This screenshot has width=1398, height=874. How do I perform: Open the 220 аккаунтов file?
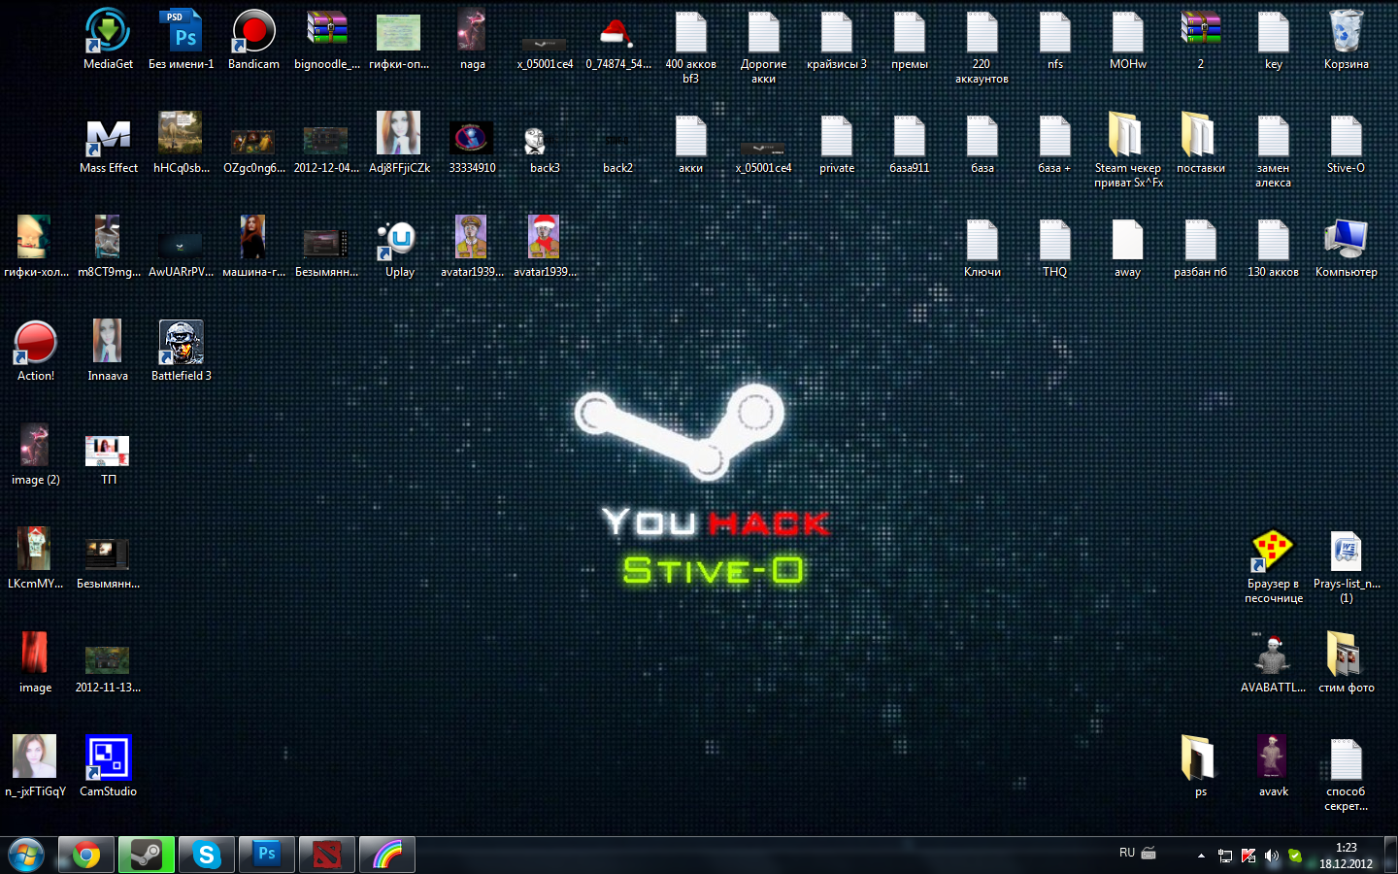point(982,46)
